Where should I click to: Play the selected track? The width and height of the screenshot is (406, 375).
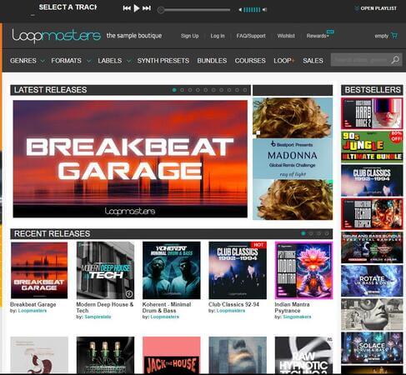coord(136,8)
